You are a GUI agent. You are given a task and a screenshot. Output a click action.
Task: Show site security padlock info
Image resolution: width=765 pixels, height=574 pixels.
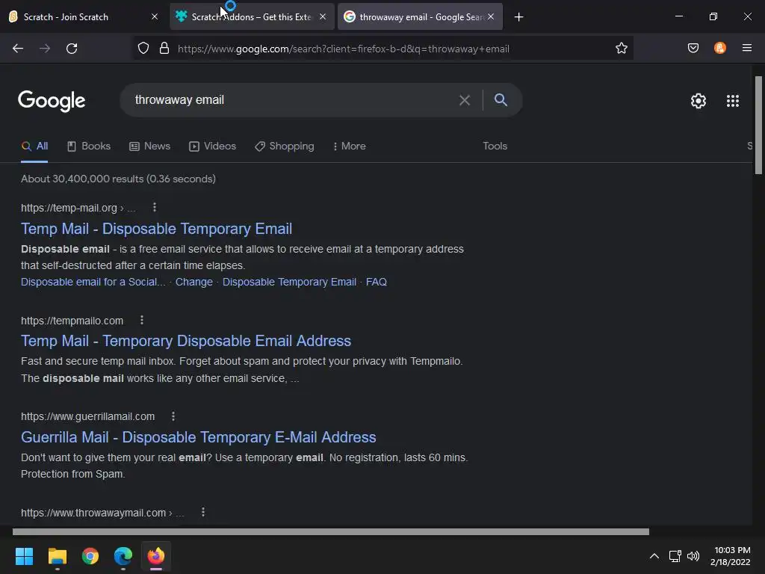[x=164, y=49]
